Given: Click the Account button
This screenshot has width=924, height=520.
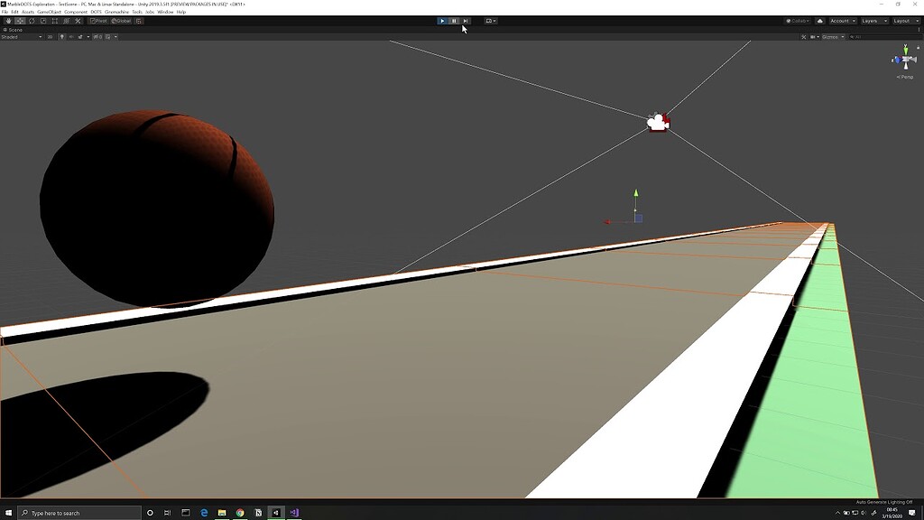Looking at the screenshot, I should (x=841, y=21).
